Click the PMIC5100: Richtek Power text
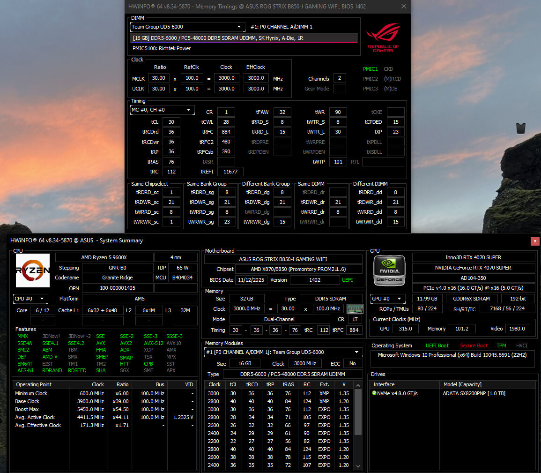This screenshot has height=473, width=541. (162, 48)
